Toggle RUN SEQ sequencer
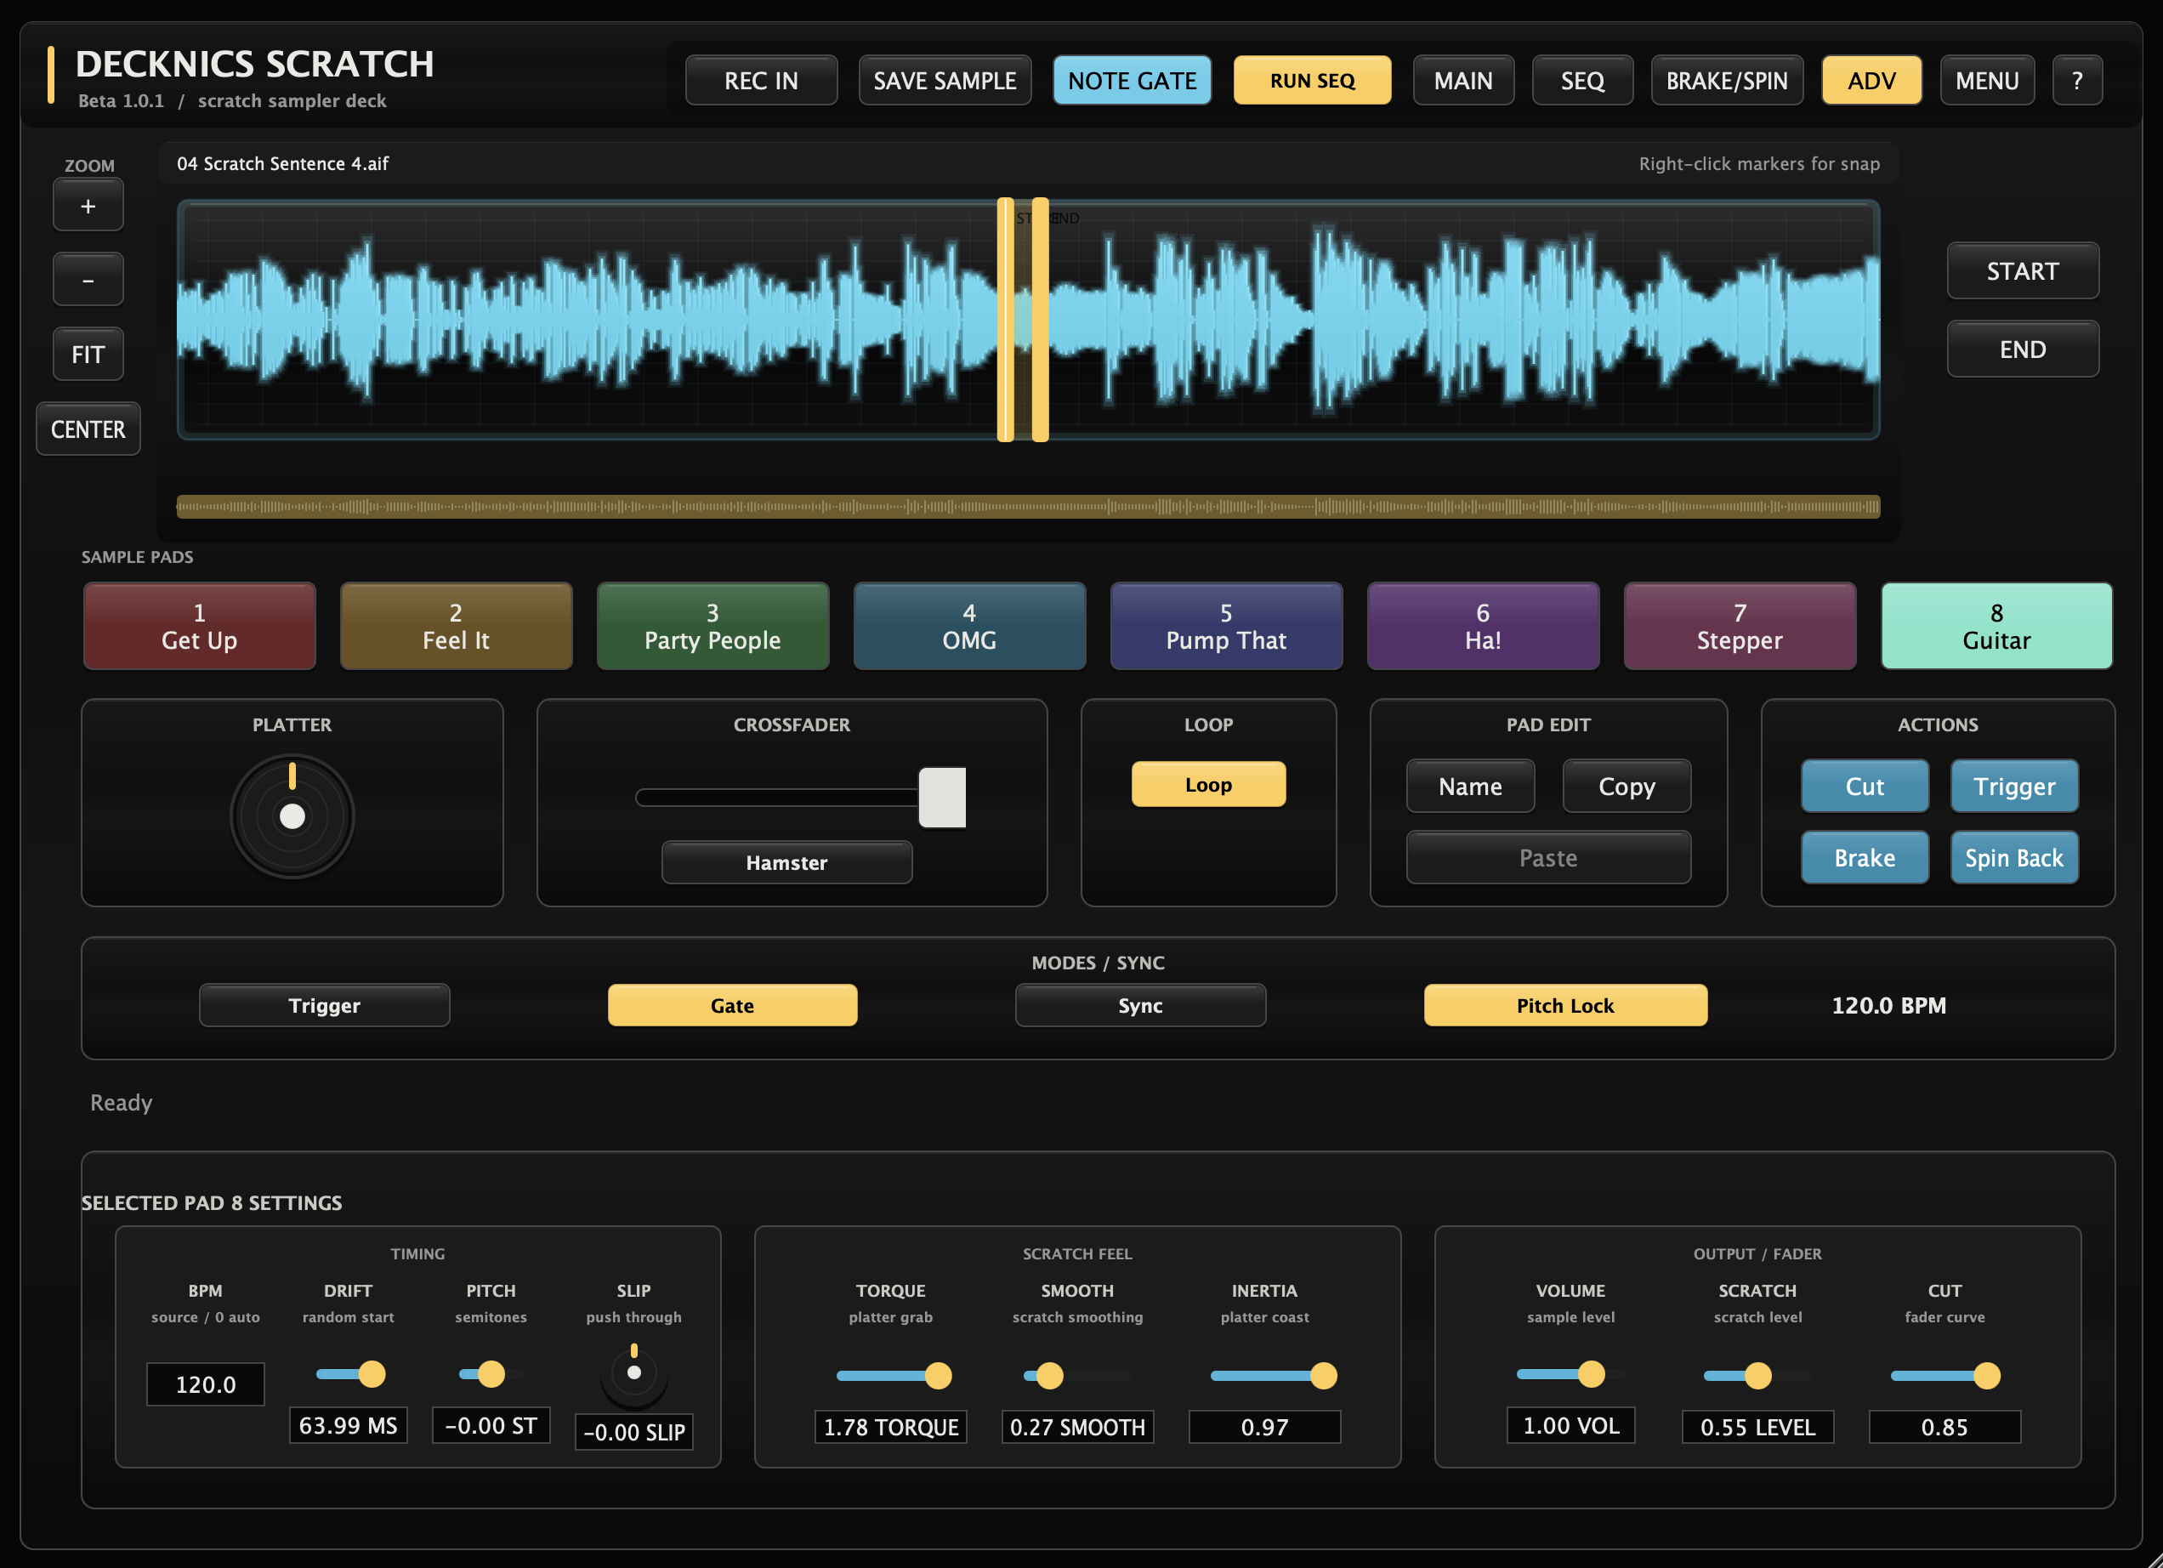Image resolution: width=2163 pixels, height=1568 pixels. click(1312, 80)
